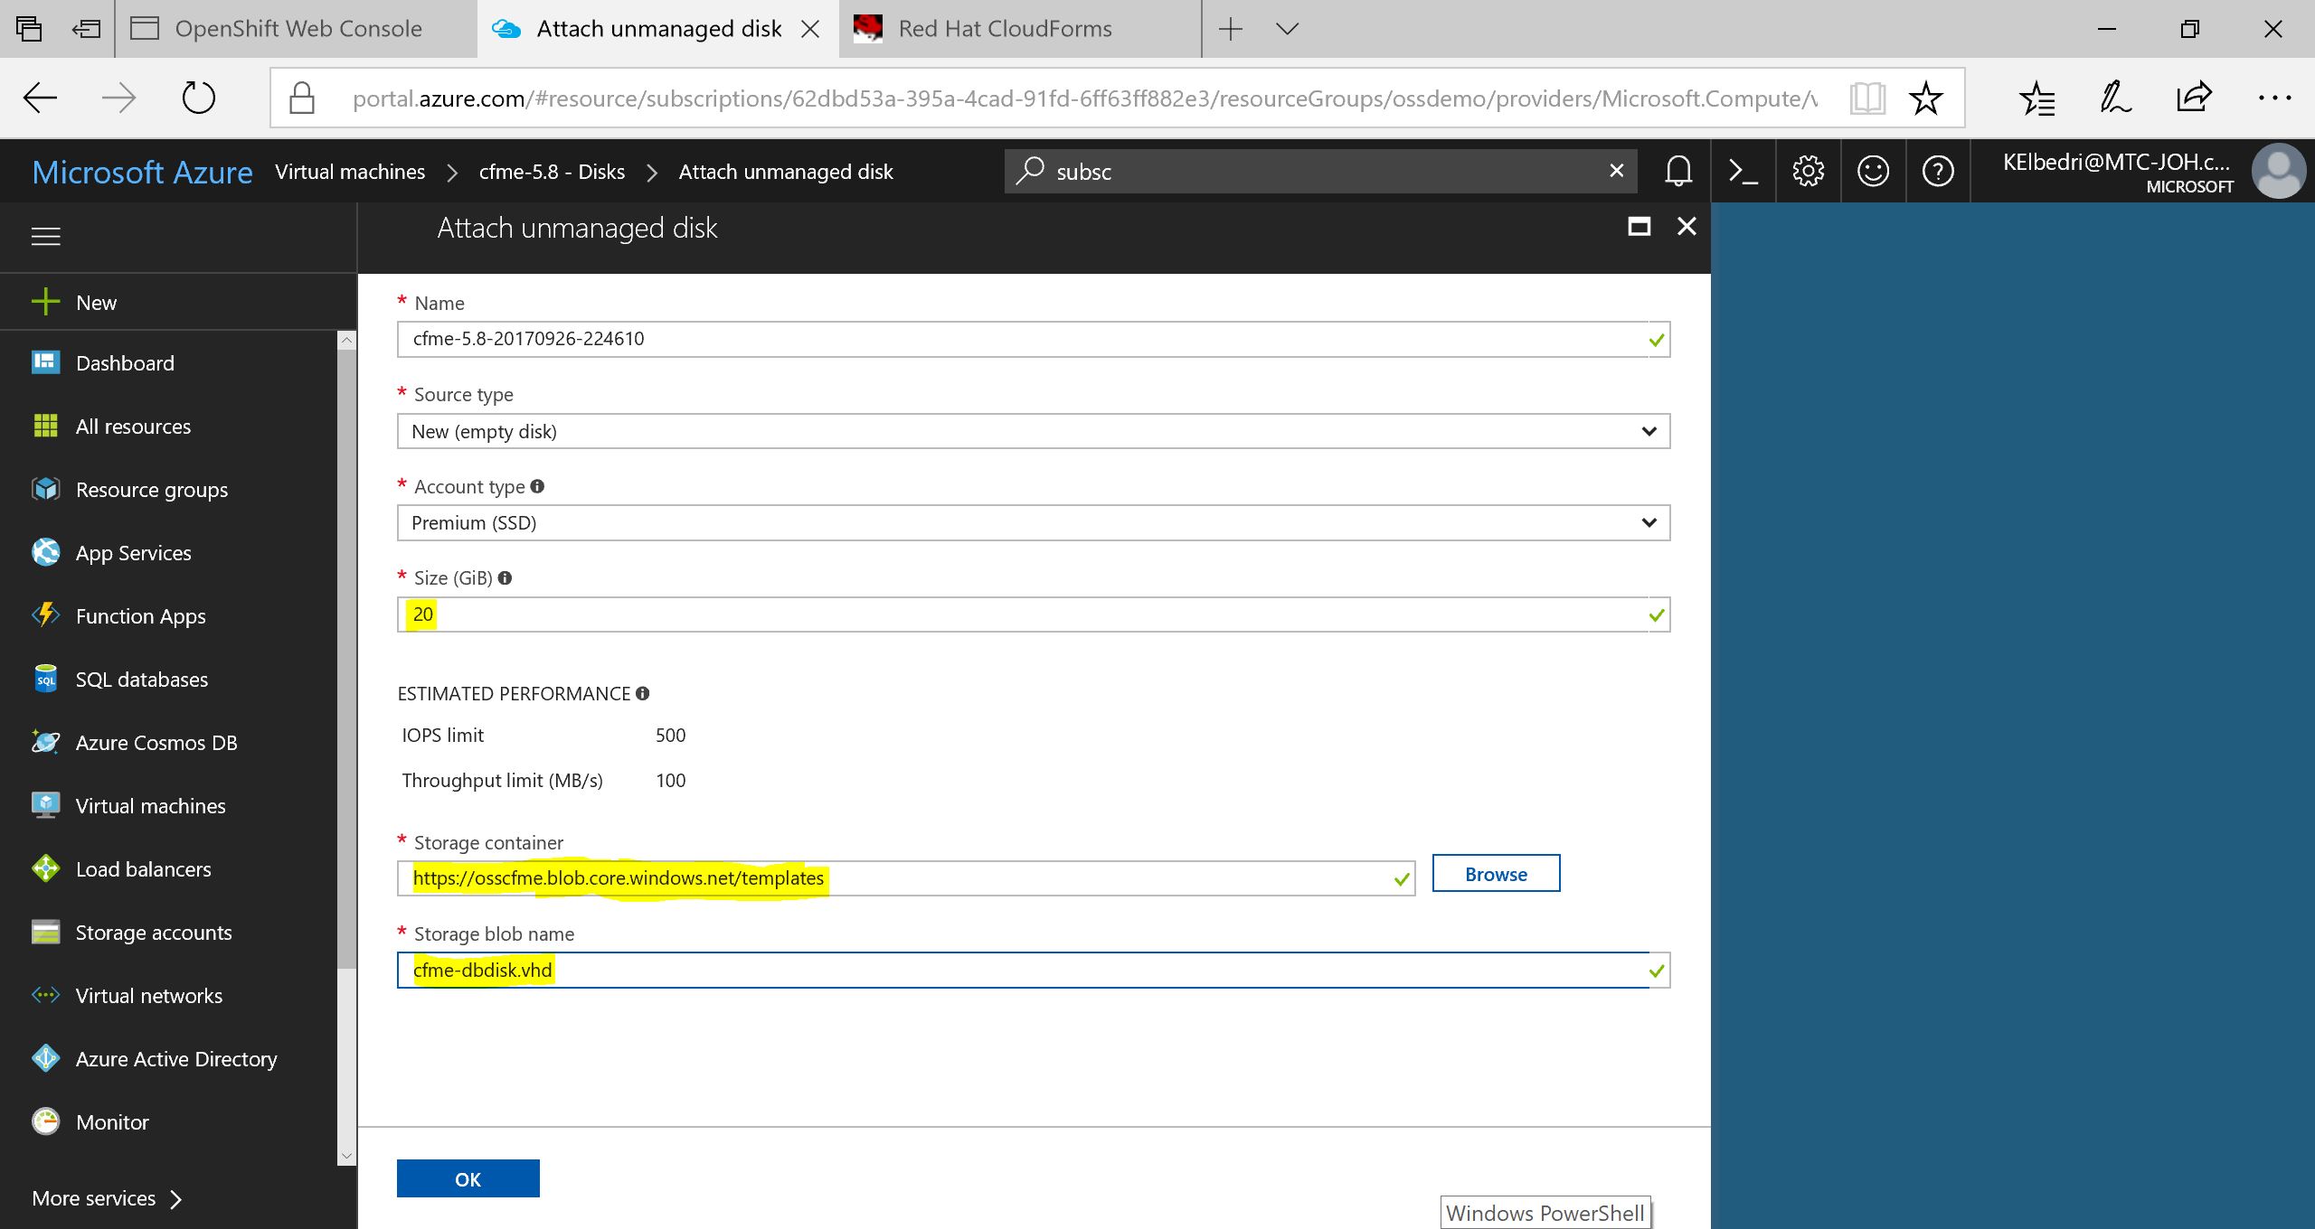2315x1229 pixels.
Task: Open portal settings gear icon
Action: (1808, 171)
